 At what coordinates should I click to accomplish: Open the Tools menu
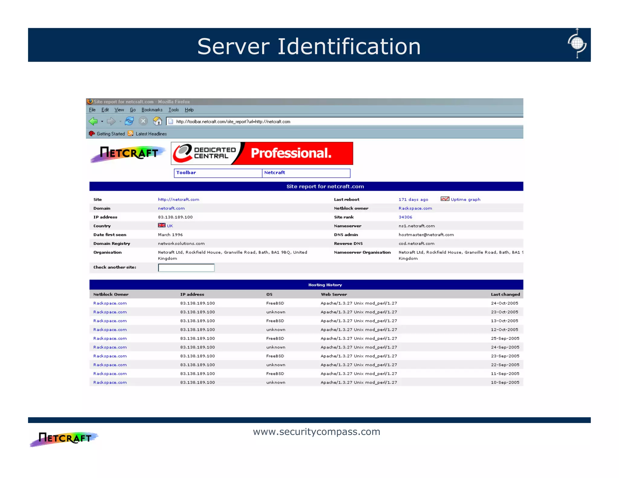[x=174, y=110]
